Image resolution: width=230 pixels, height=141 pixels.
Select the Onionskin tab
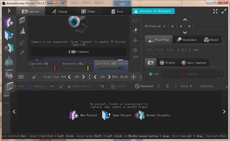click(187, 40)
